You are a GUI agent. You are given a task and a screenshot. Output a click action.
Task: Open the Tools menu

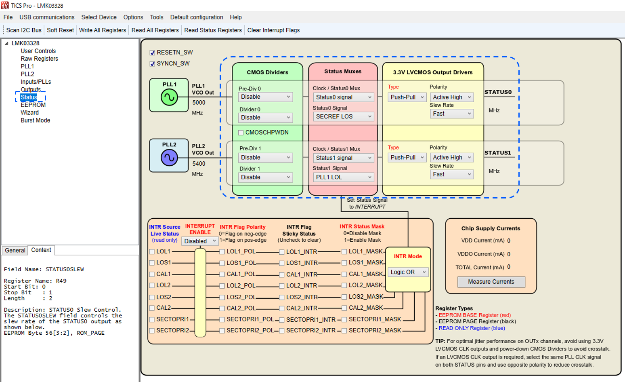(157, 17)
